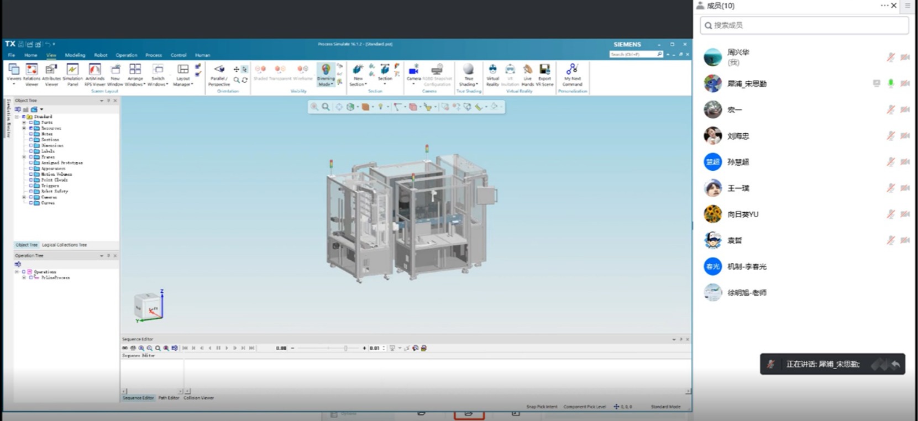Expand the Frames tree node
Viewport: 918px width, 421px height.
click(x=24, y=157)
